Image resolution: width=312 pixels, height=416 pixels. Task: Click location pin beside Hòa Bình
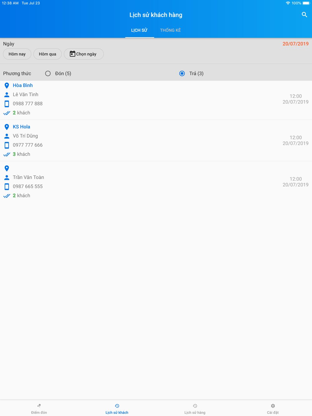pos(7,85)
